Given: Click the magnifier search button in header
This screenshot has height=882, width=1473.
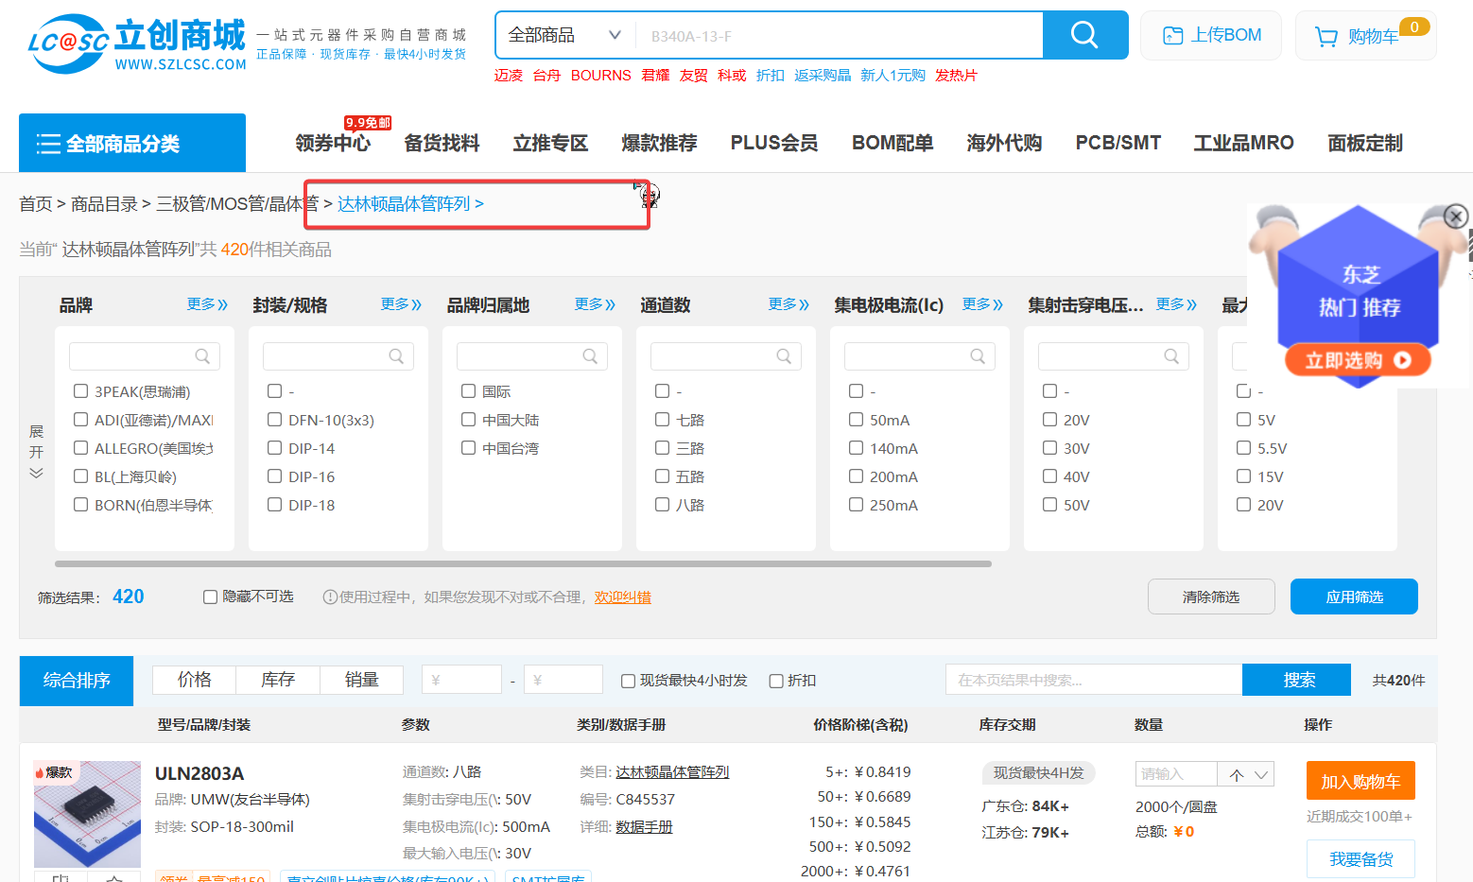Looking at the screenshot, I should pos(1084,35).
